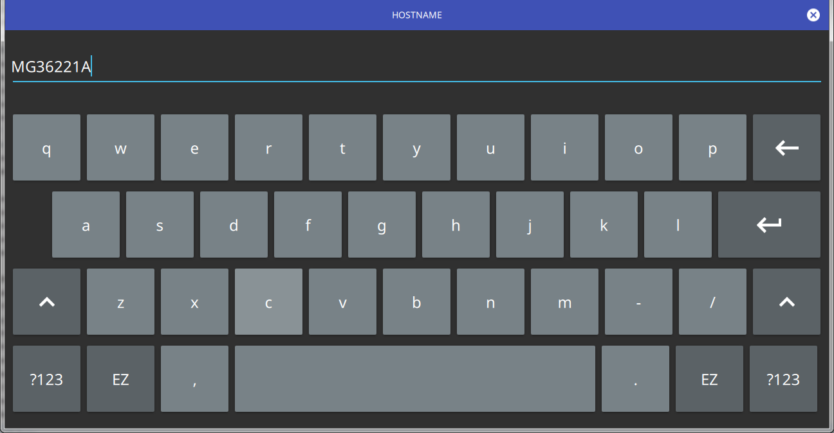Tap the letter p key

[x=712, y=148]
